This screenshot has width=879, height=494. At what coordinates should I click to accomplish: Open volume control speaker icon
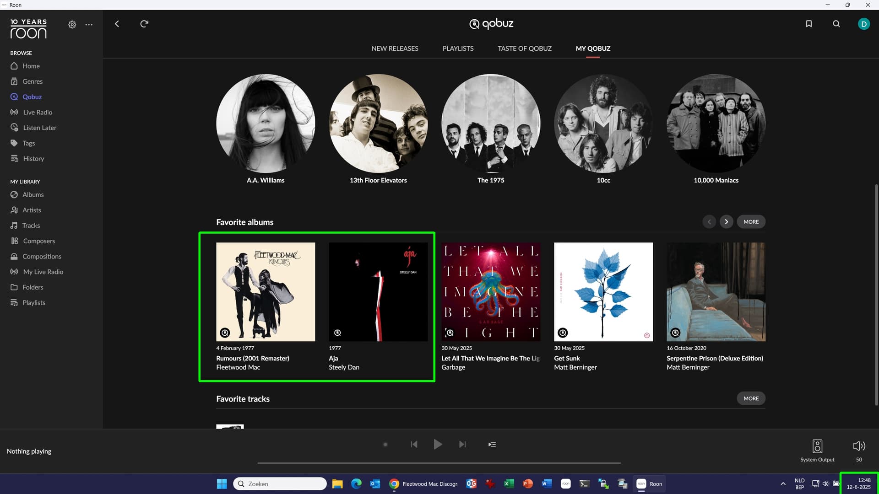(859, 446)
